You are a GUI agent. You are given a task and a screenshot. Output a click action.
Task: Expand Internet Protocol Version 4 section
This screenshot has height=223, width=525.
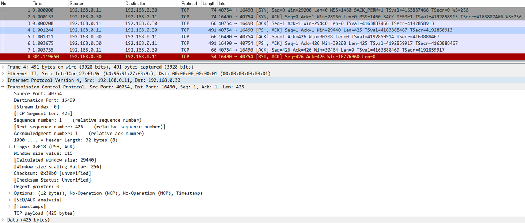tap(3, 80)
